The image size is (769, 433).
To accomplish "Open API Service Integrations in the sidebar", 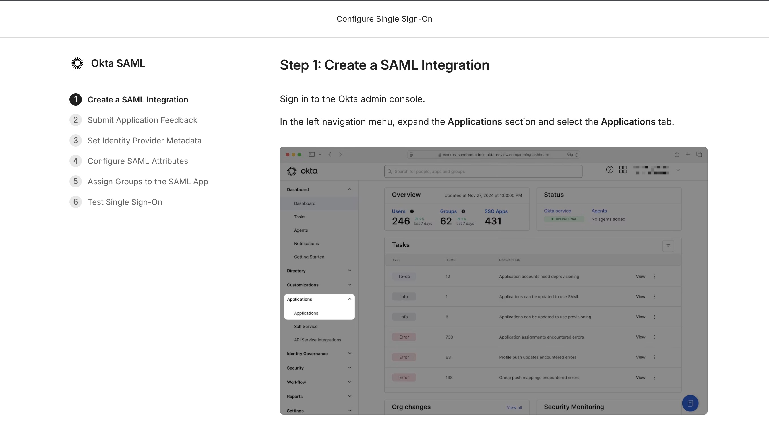I will coord(317,340).
